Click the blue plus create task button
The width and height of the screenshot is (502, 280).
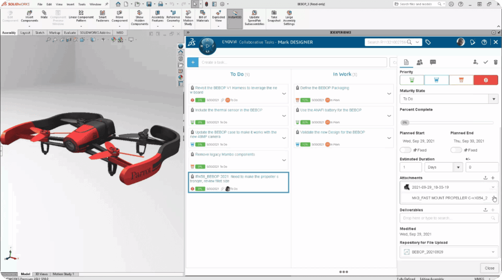coord(193,62)
